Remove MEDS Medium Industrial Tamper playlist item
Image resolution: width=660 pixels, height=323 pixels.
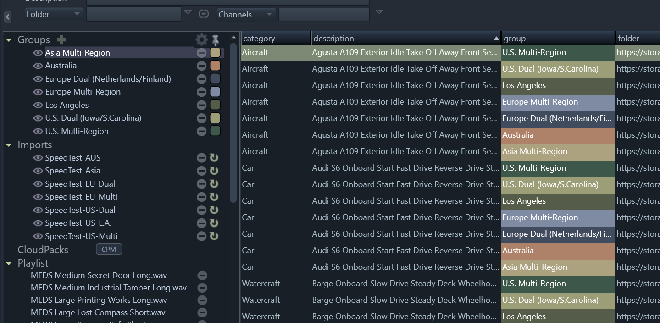click(202, 288)
